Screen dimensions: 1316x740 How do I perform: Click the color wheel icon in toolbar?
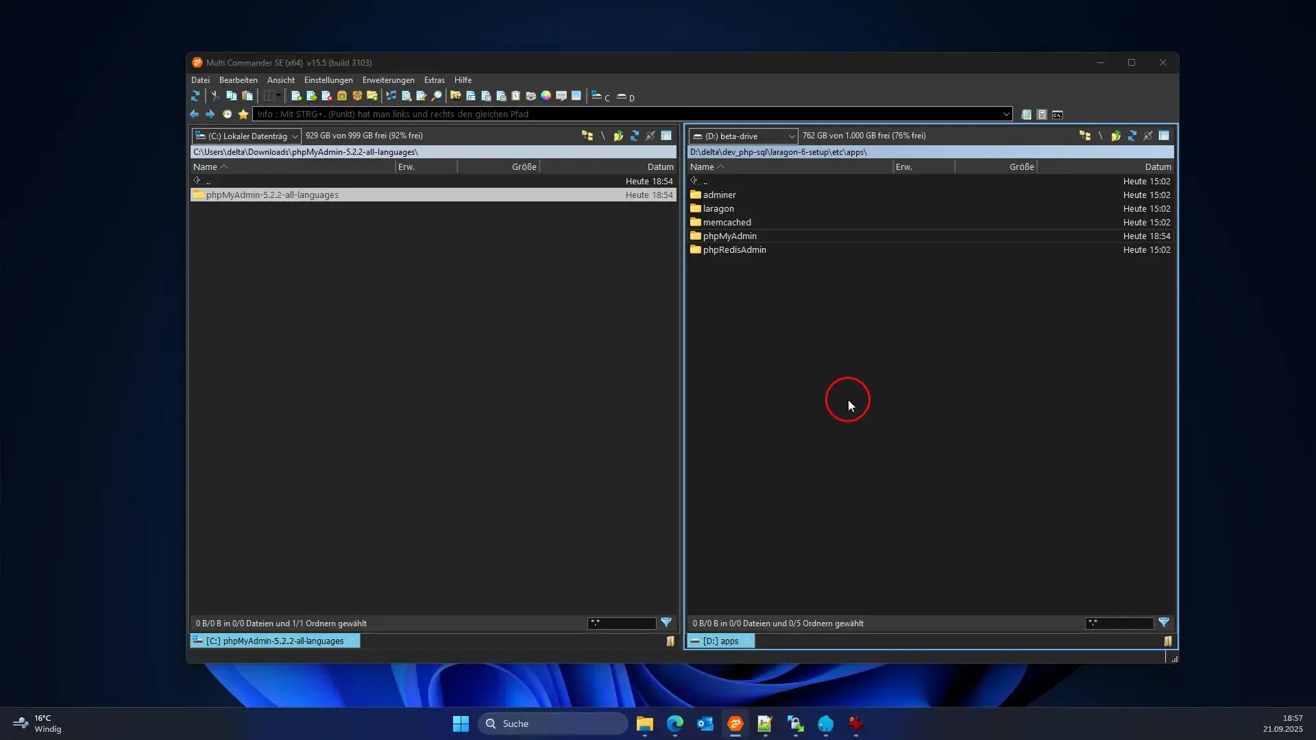point(546,97)
